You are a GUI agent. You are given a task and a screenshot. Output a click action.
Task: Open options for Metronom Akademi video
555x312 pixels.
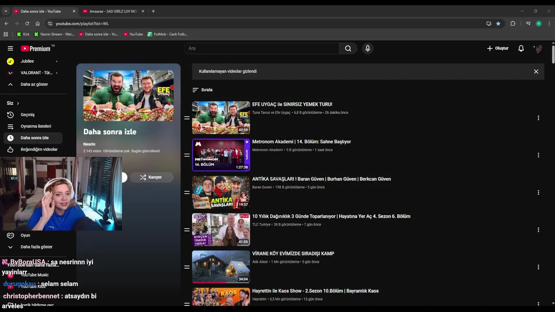point(538,155)
